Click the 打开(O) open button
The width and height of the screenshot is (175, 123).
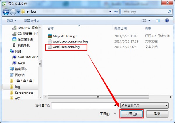click(x=132, y=114)
